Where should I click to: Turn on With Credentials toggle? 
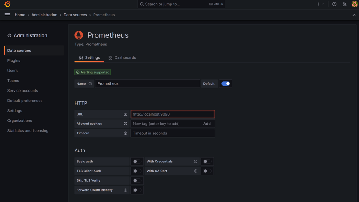[207, 162]
